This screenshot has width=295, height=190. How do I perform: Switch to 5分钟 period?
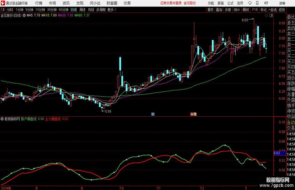(29, 10)
